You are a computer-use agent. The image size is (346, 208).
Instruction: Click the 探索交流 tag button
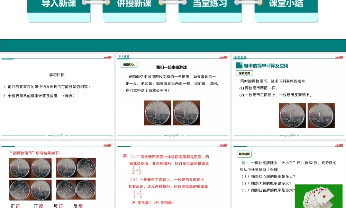point(244,73)
